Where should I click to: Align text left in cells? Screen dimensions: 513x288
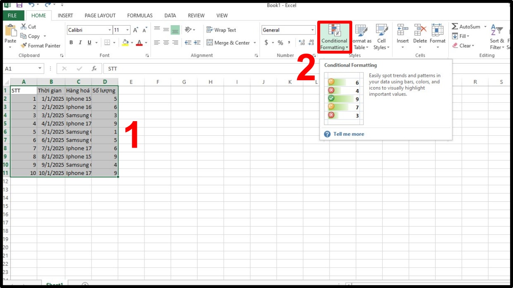157,43
